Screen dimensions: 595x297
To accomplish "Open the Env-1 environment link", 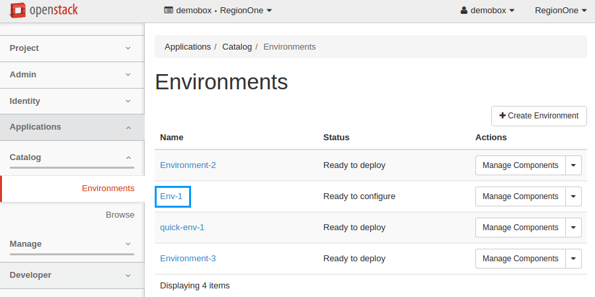I will point(171,196).
